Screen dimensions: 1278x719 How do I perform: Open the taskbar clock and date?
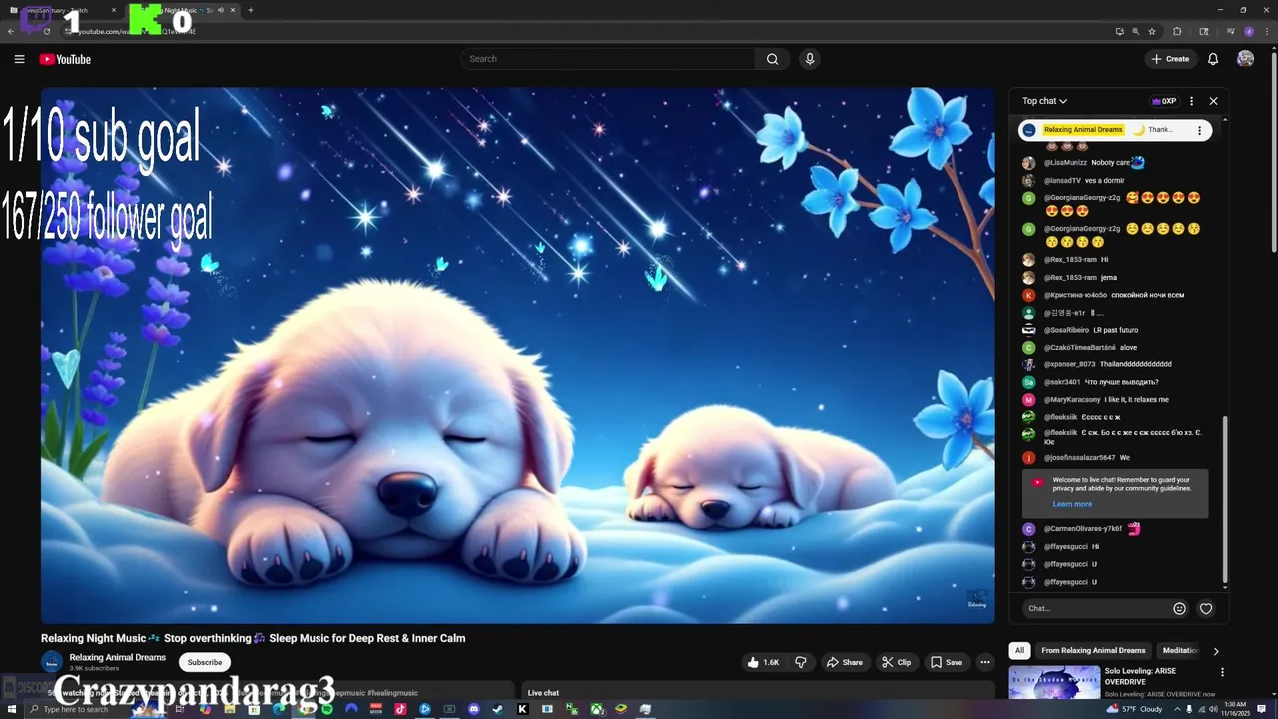tap(1238, 709)
